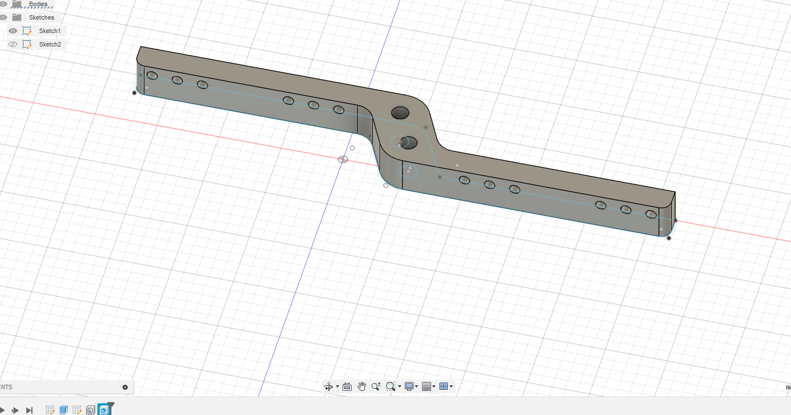This screenshot has height=415, width=791.
Task: Step forward one feature in the timeline
Action: [15, 411]
